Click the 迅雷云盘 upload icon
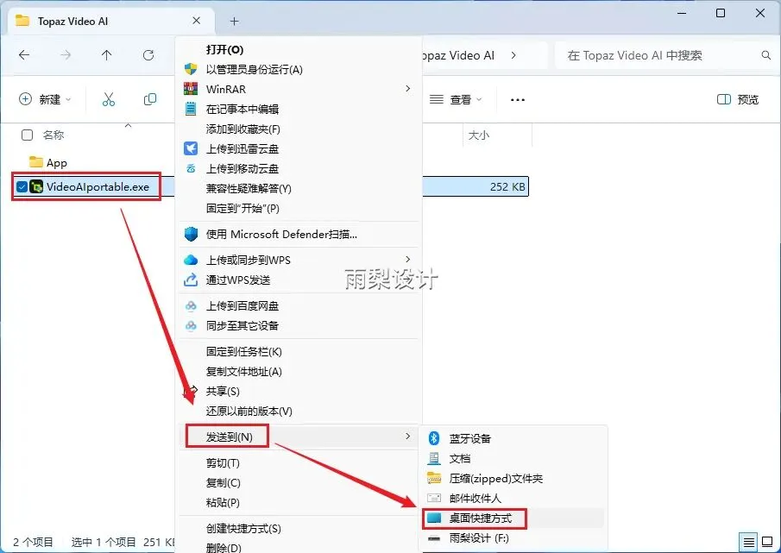Image resolution: width=781 pixels, height=553 pixels. click(x=191, y=148)
